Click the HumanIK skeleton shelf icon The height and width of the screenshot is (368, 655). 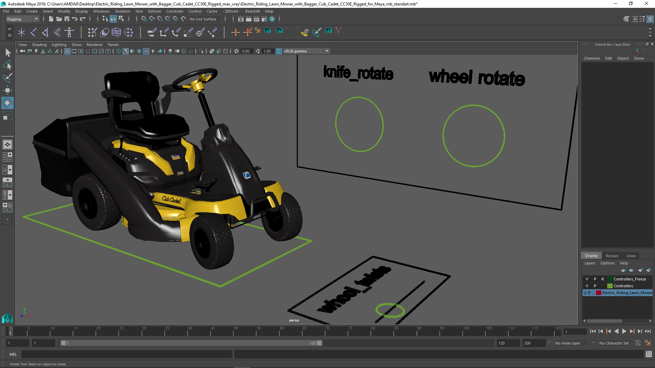(69, 32)
